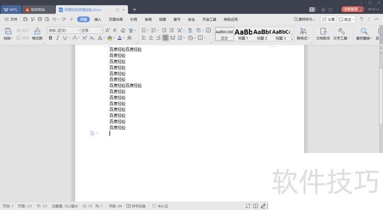
Task: Increase font size with A+ icon
Action: click(107, 30)
